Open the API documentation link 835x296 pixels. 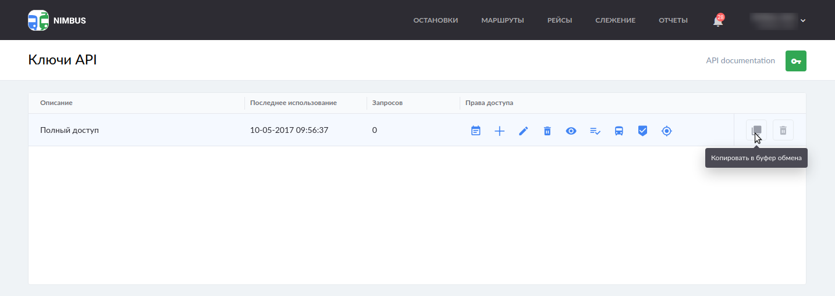pyautogui.click(x=740, y=60)
